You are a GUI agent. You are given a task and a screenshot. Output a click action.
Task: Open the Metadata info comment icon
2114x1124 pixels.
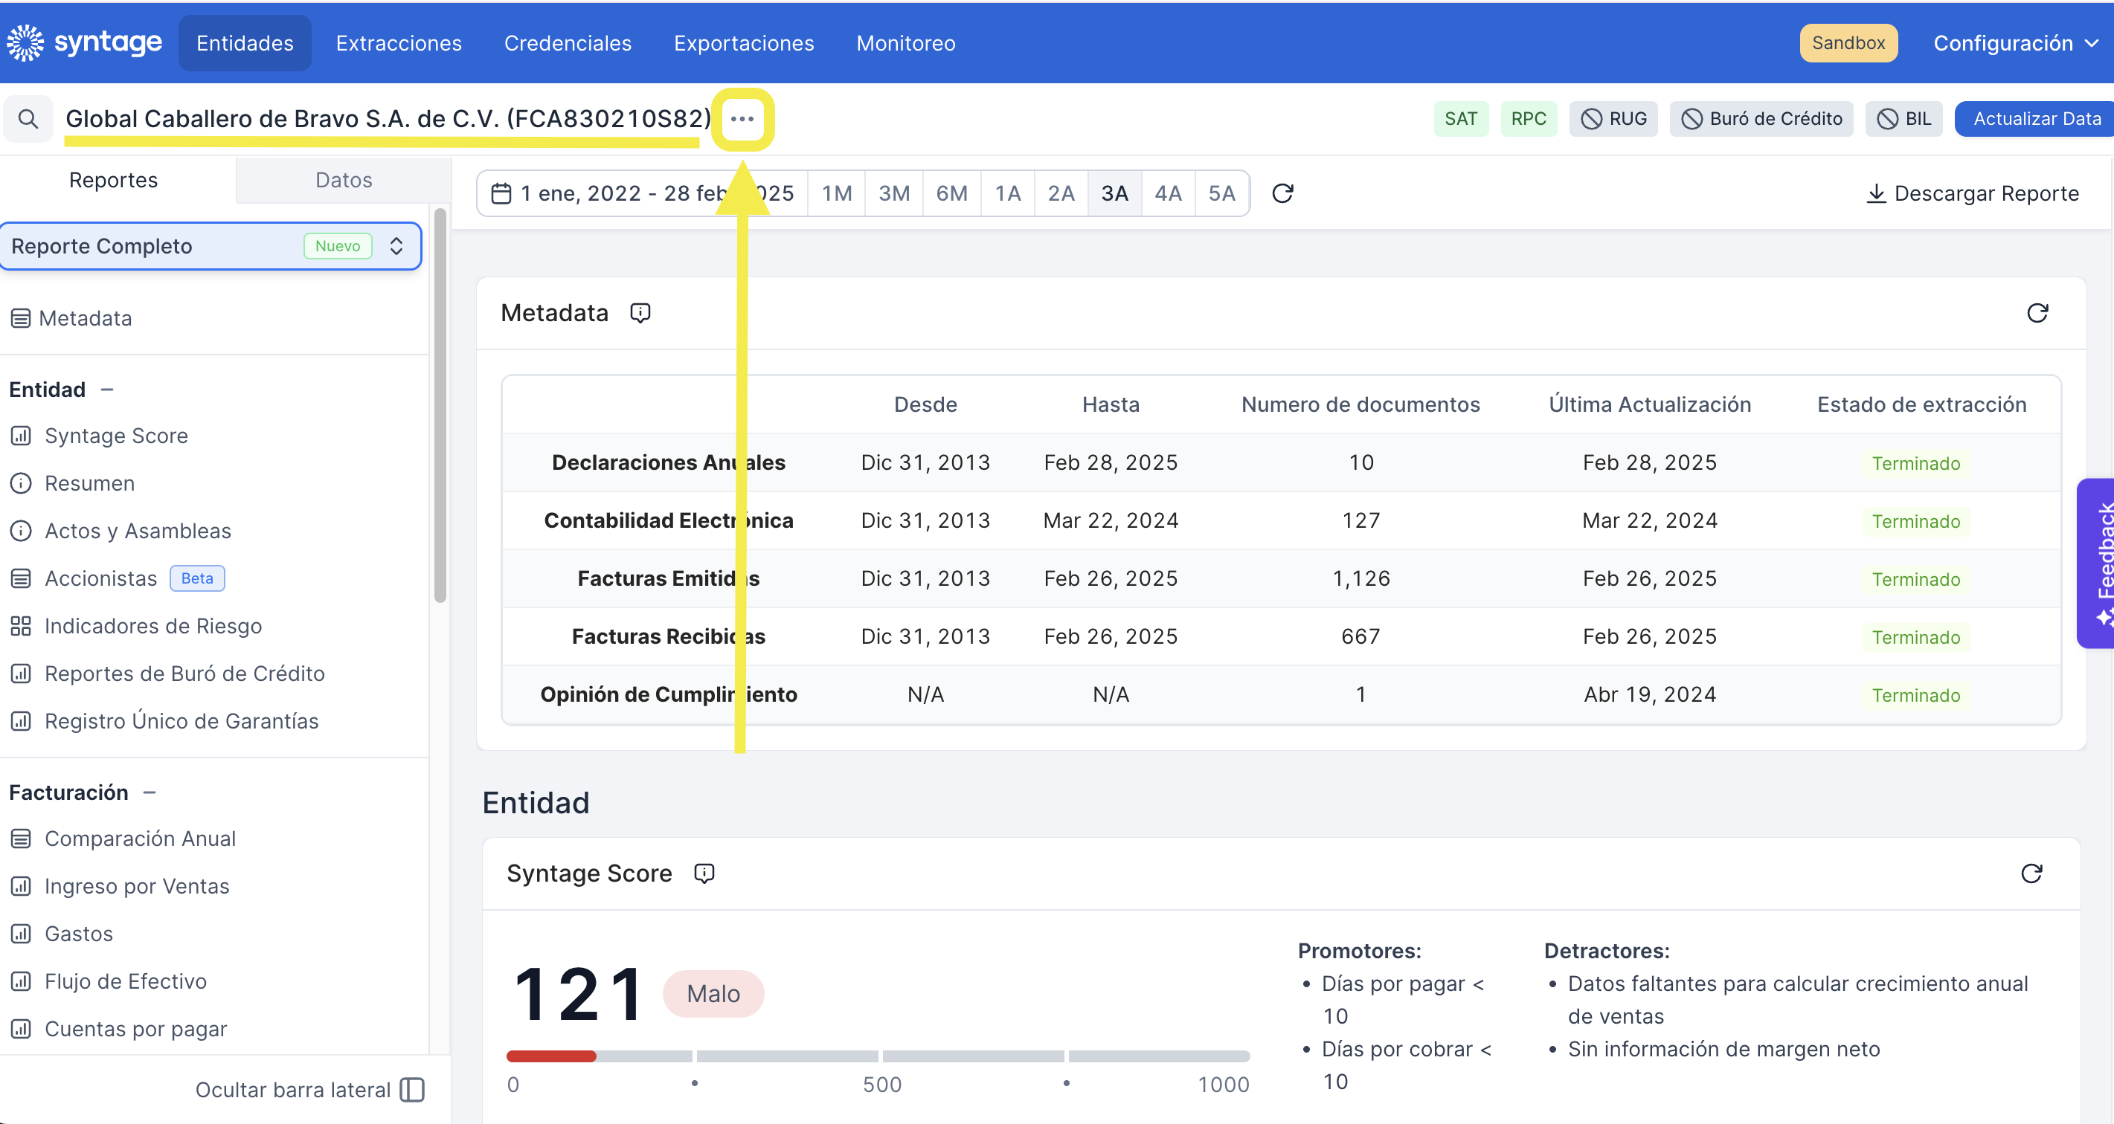[640, 312]
